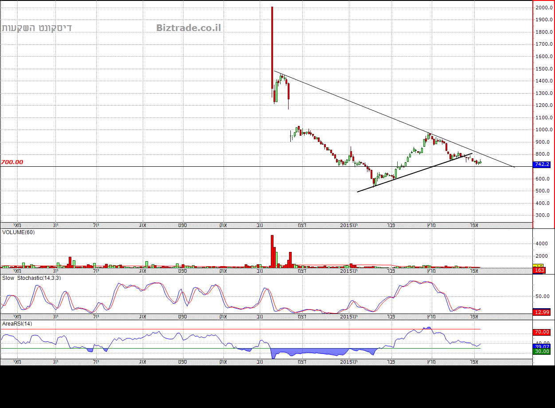
Task: Click אוג on the price chart date axis
Action: [142, 225]
